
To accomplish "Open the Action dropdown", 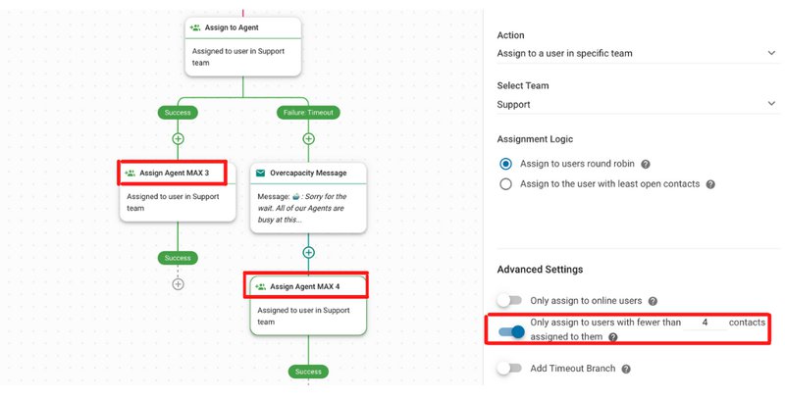I will pos(637,52).
